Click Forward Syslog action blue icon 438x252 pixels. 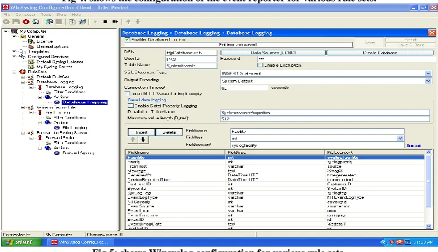(x=57, y=153)
